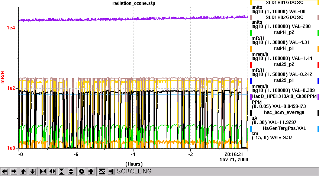
Task: Pan the graph right with the right arrow
Action: 14,172
